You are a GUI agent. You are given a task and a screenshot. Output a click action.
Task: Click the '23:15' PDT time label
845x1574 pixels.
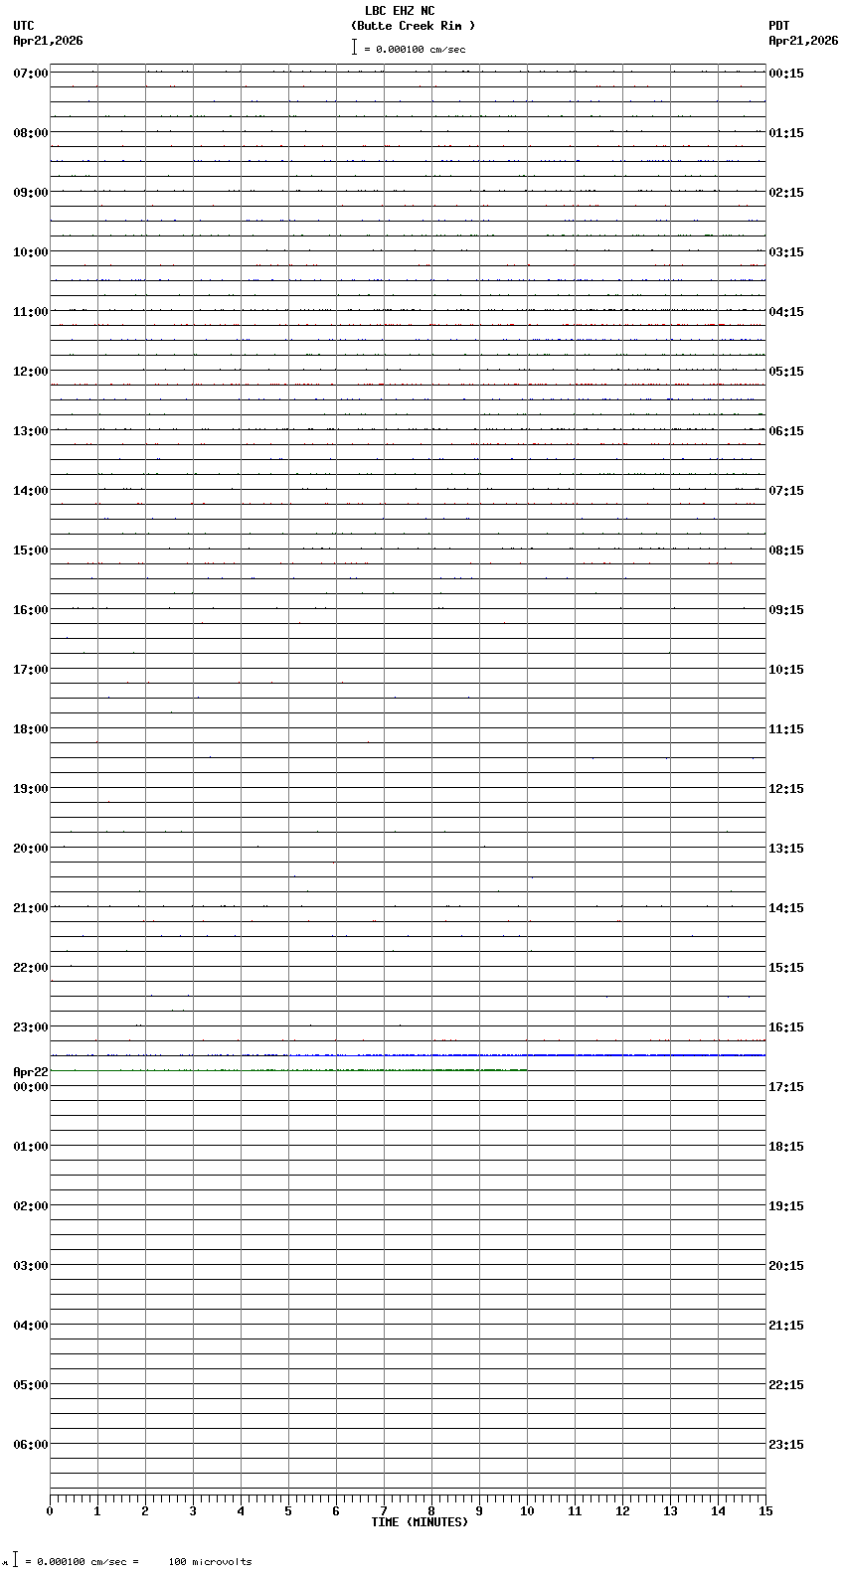786,1445
